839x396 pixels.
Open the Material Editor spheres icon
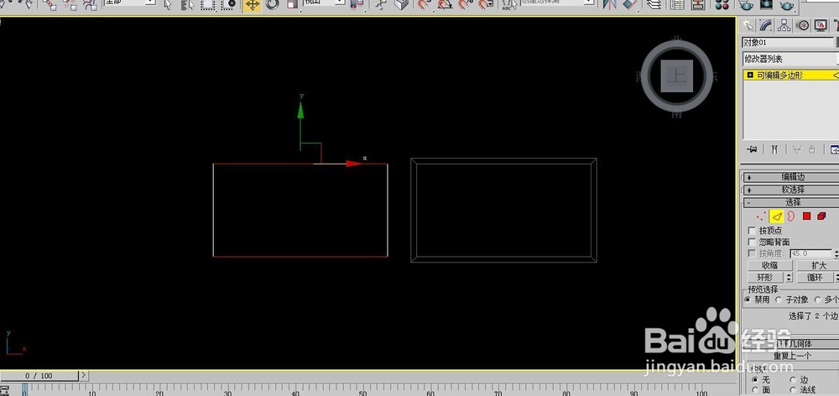[722, 5]
